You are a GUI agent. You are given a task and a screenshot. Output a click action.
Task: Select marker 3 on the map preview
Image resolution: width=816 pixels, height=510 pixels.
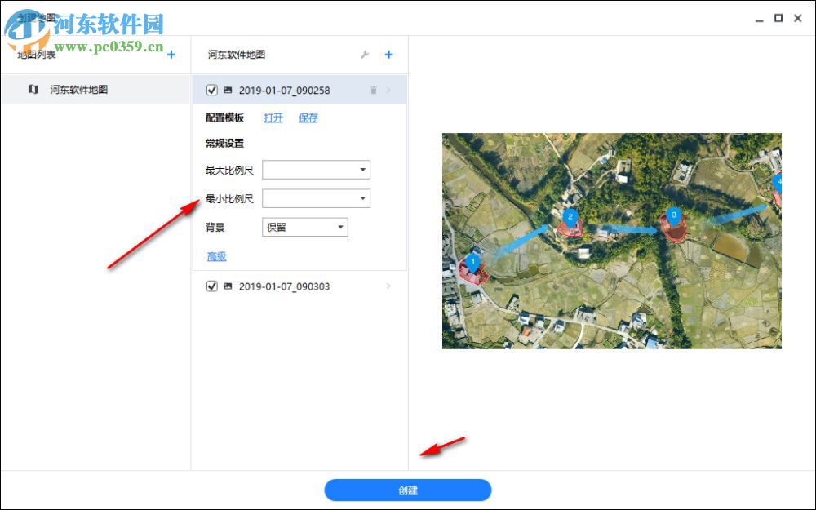click(674, 214)
